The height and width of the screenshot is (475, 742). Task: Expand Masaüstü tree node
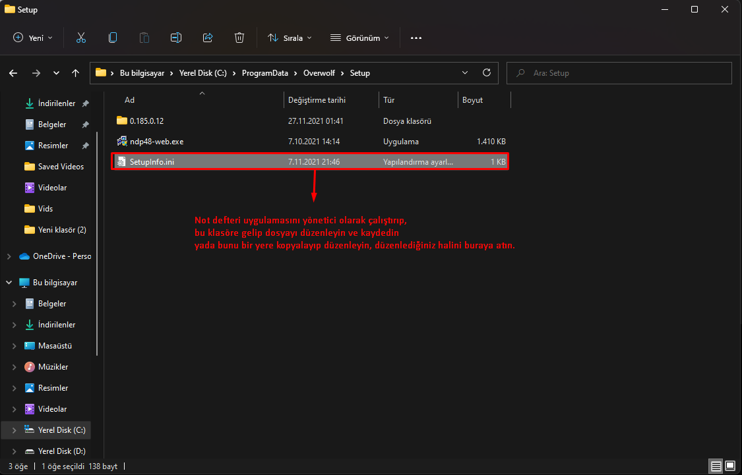15,346
